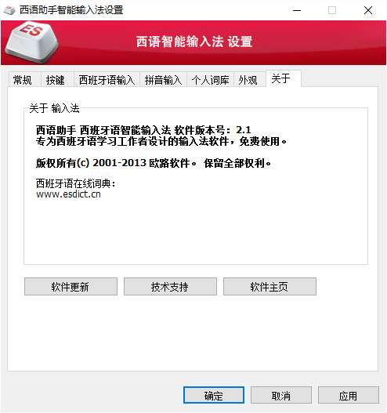Screen dimensions: 387x413
Task: Minimize the settings window
Action: point(297,10)
